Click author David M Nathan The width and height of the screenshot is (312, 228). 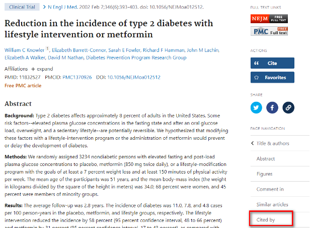click(x=65, y=58)
